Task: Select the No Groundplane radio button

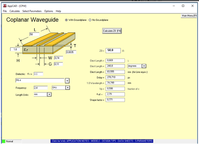Action: coord(90,20)
